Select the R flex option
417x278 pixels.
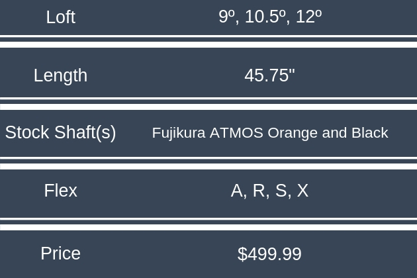click(260, 191)
